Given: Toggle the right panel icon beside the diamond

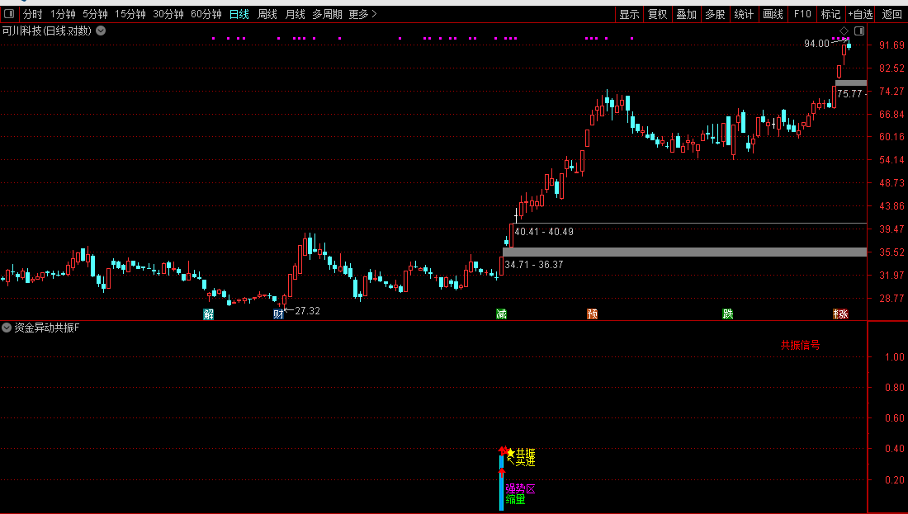Looking at the screenshot, I should 859,31.
